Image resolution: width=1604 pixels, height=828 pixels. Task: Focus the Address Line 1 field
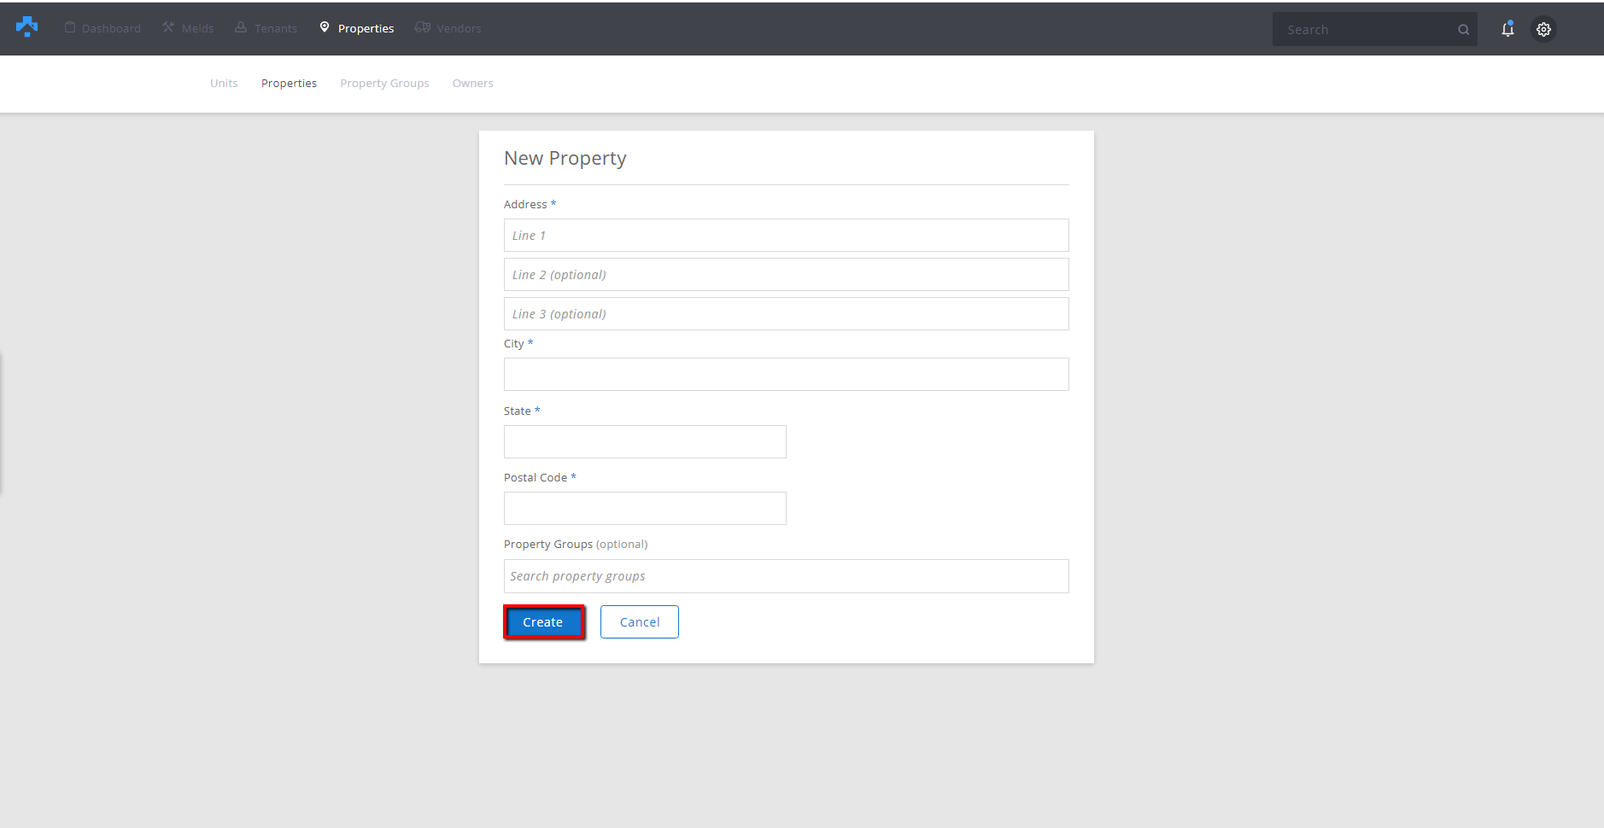click(x=786, y=236)
